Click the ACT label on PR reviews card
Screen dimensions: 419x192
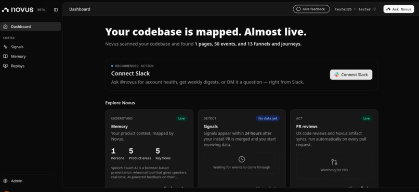299,118
